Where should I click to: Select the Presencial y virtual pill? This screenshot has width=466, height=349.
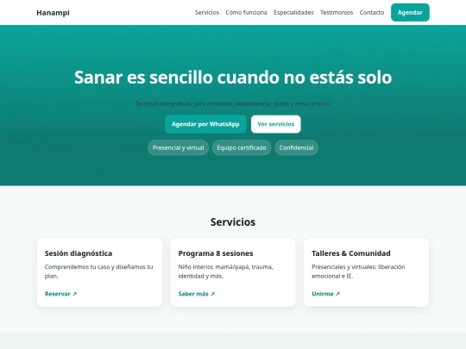[178, 147]
